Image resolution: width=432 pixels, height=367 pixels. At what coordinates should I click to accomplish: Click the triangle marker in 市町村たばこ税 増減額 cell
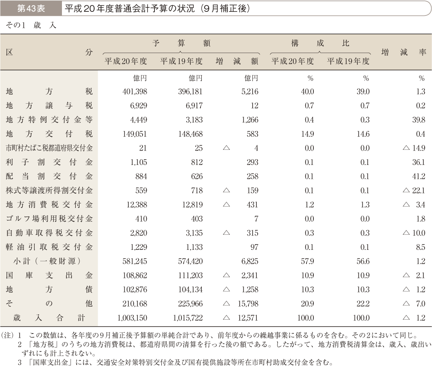tap(226, 148)
